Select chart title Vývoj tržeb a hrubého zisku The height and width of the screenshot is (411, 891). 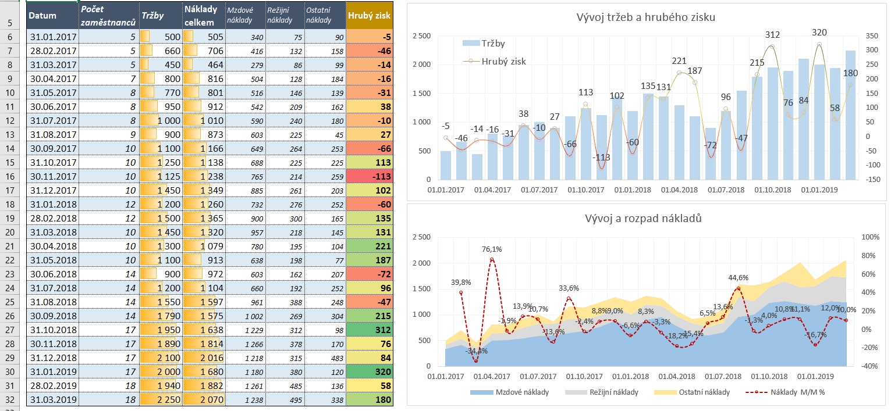click(x=645, y=17)
